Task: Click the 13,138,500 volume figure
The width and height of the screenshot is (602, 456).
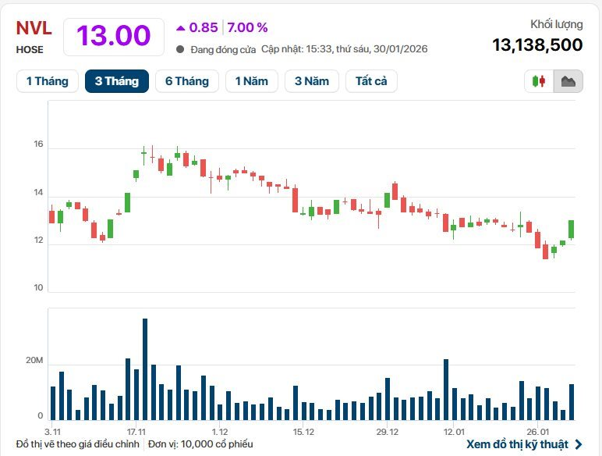Action: [x=537, y=45]
